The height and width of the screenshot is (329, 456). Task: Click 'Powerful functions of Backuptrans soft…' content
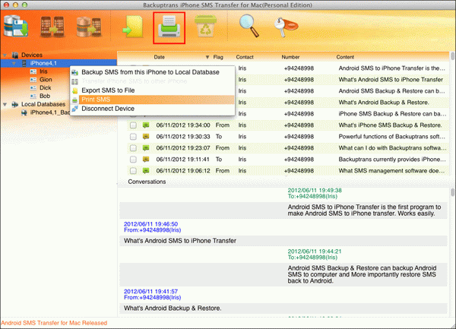coord(391,137)
